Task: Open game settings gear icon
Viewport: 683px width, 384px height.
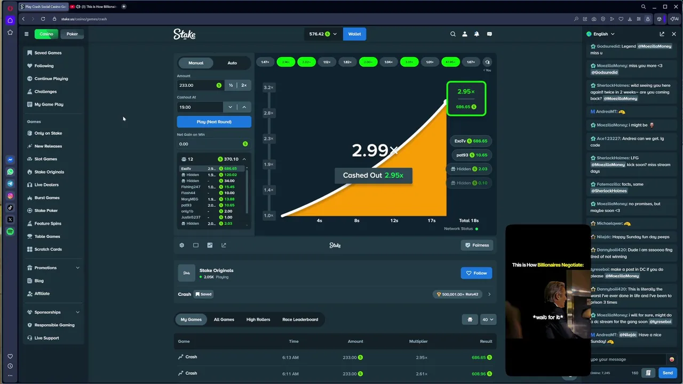Action: pos(182,245)
